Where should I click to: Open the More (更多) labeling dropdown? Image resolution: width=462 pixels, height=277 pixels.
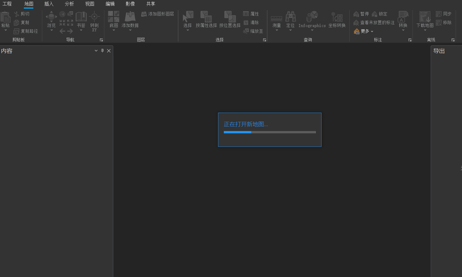click(x=364, y=31)
